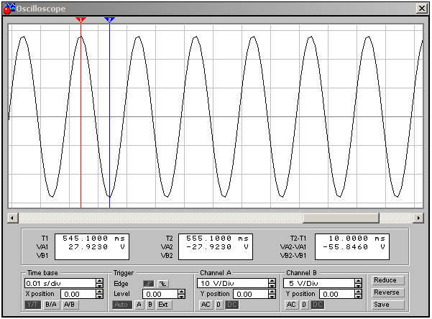432x319 pixels.
Task: Click the time base 0.01 s/div field
Action: click(x=60, y=283)
